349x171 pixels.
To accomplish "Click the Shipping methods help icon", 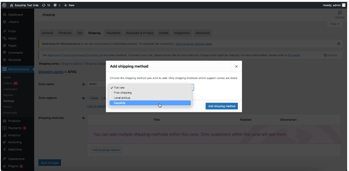I will [x=84, y=118].
